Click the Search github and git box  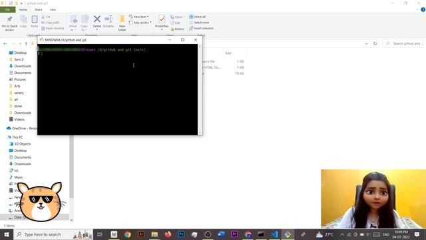point(403,43)
